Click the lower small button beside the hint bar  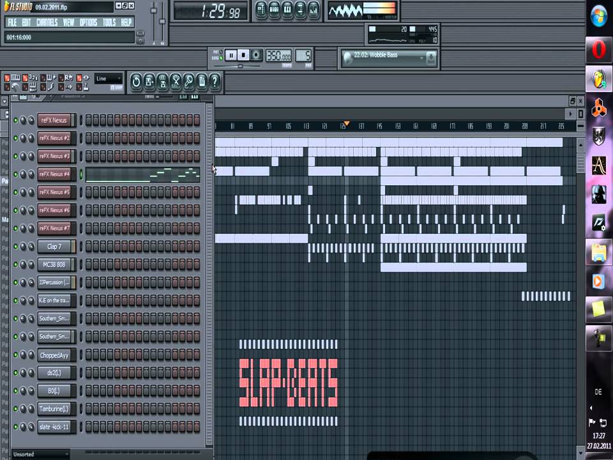[x=140, y=41]
